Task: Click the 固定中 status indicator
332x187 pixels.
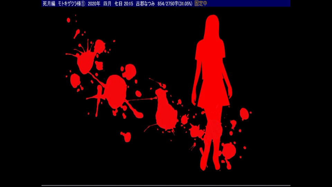Action: pyautogui.click(x=201, y=3)
